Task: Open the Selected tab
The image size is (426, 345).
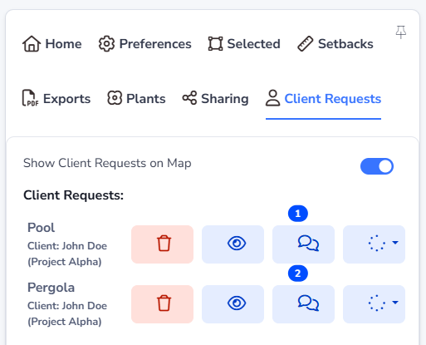Action: coord(244,44)
